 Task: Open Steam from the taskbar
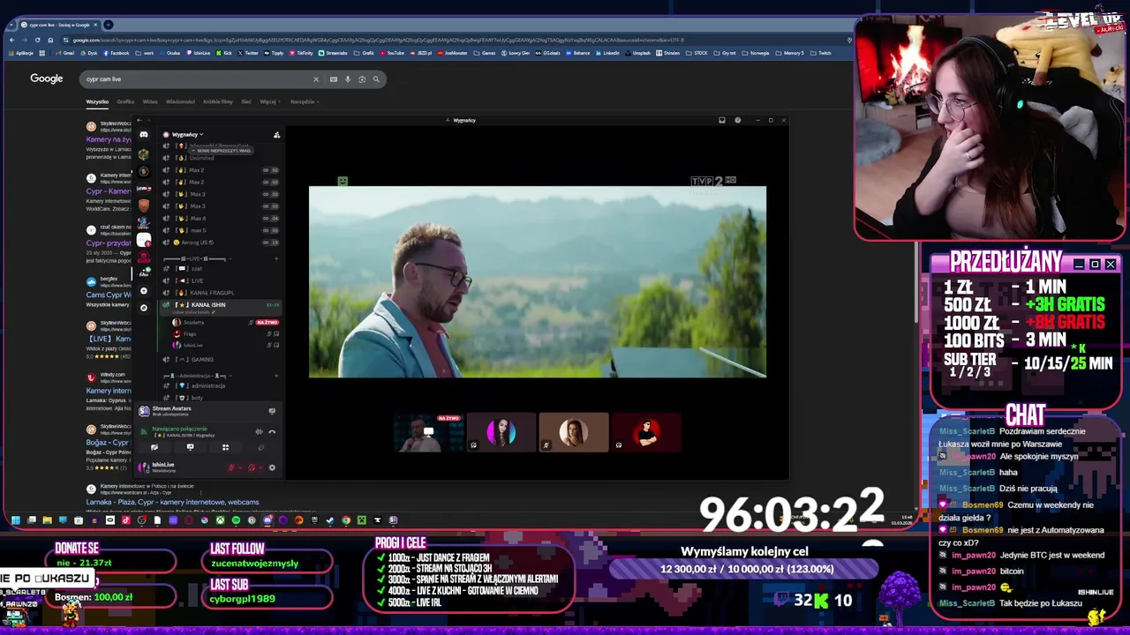(x=330, y=520)
